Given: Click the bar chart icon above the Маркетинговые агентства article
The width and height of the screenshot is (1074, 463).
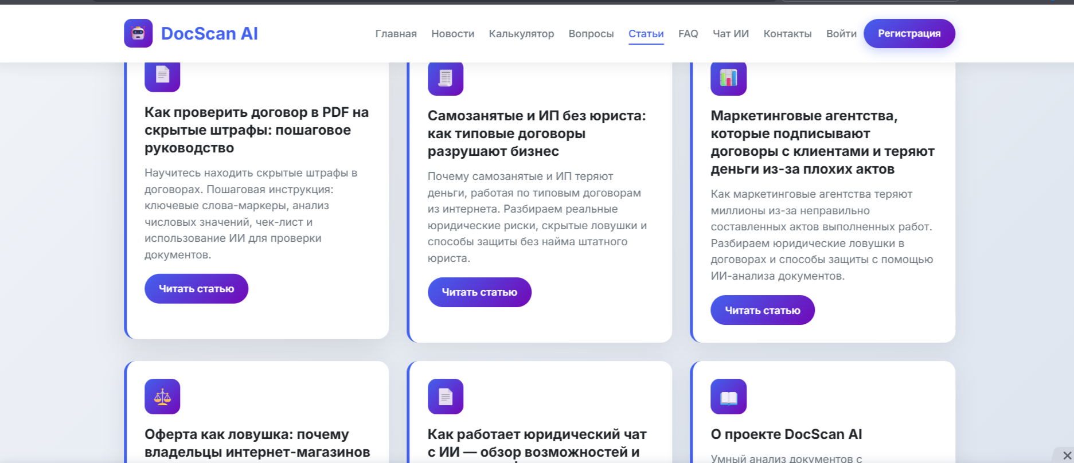Looking at the screenshot, I should [728, 79].
